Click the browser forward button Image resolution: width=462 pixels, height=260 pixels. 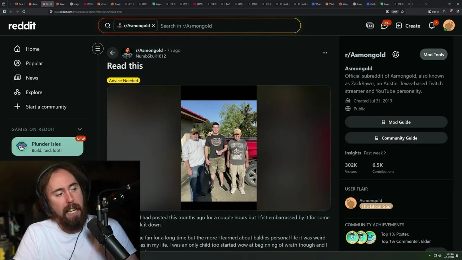pyautogui.click(x=17, y=12)
